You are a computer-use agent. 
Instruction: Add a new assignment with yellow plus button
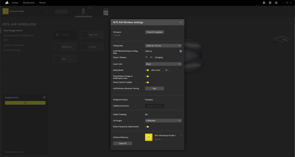25,103
